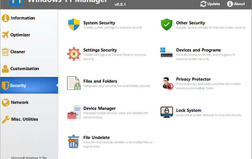Select the active Security sidebar tab
The image size is (252, 159).
click(18, 86)
